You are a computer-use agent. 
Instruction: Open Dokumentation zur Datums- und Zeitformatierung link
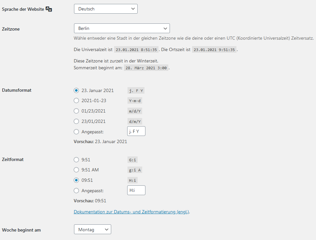131,212
